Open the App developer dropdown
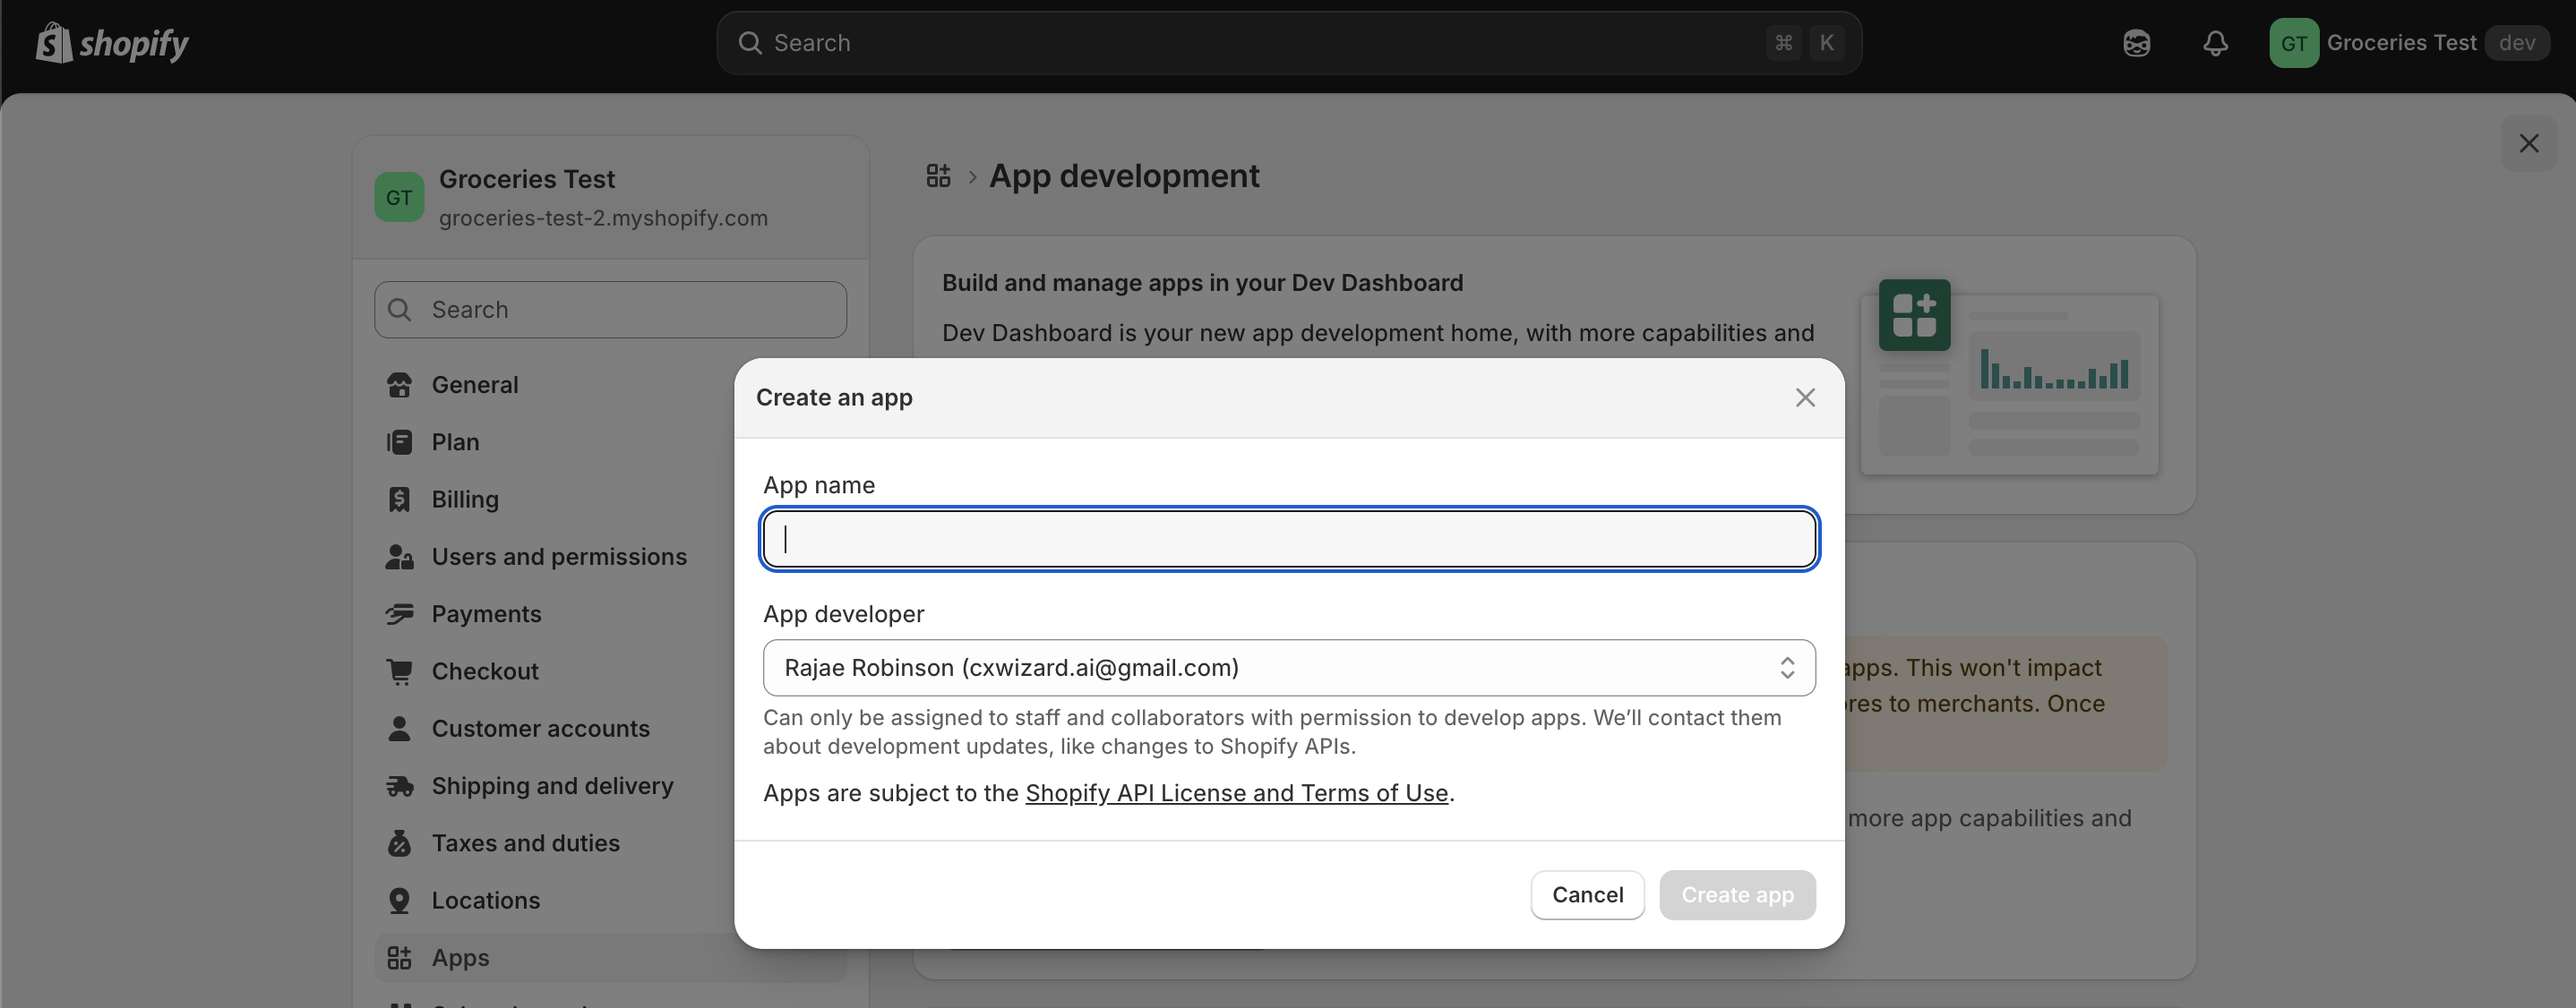 pyautogui.click(x=1287, y=667)
